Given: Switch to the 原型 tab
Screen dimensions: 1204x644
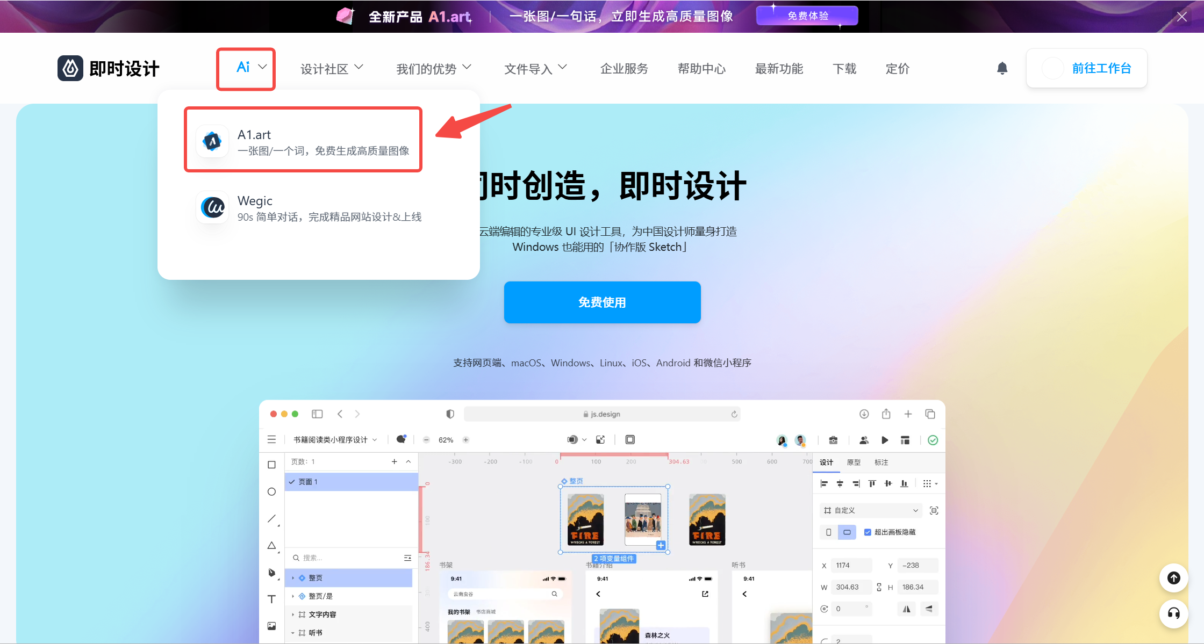Looking at the screenshot, I should (854, 462).
